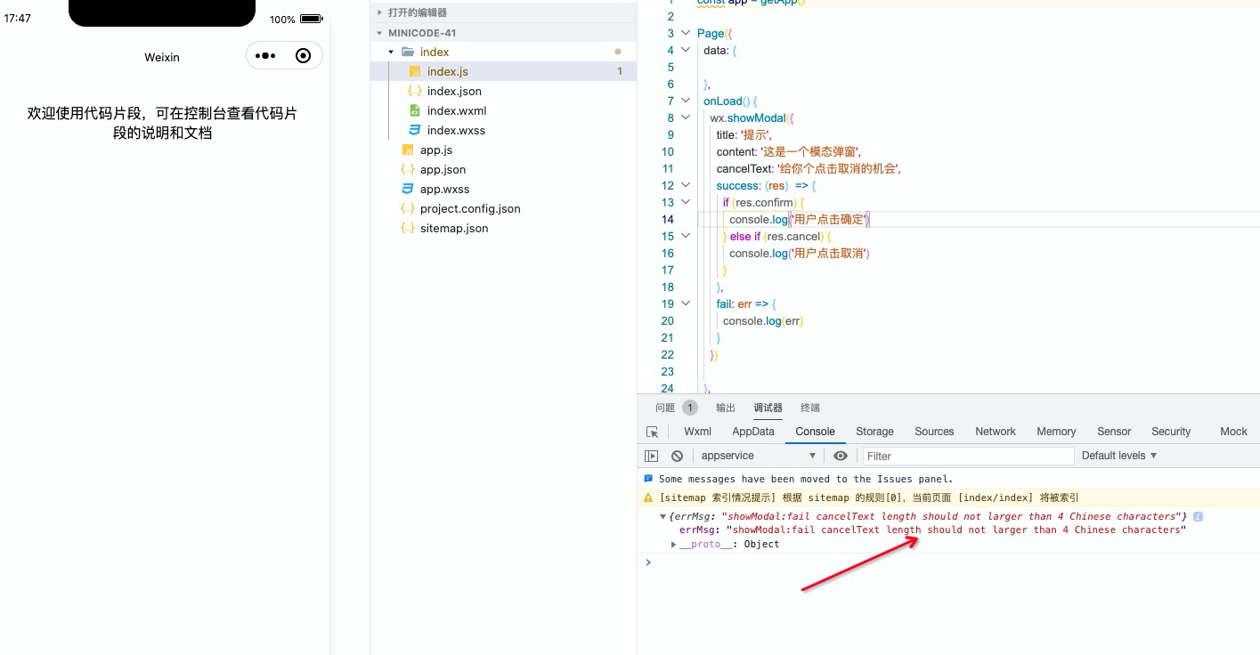Click line number 14 in the editor gutter
Image resolution: width=1260 pixels, height=655 pixels.
click(668, 219)
